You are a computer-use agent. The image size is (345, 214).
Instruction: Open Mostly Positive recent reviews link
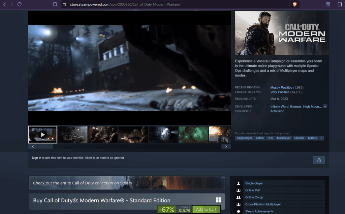click(x=281, y=88)
